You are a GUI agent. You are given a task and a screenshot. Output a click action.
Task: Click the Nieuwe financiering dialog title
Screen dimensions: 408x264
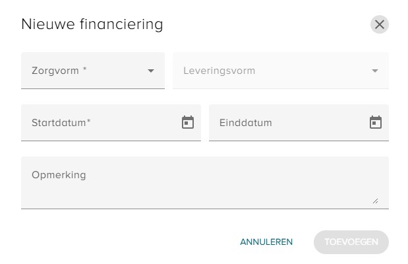click(x=92, y=24)
